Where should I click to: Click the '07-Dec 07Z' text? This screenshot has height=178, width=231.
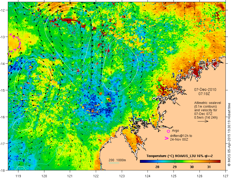[x=203, y=114]
